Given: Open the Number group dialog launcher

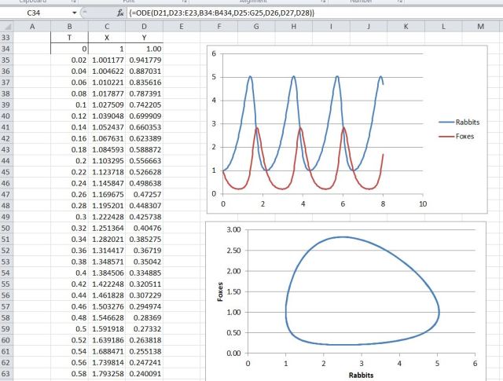Looking at the screenshot, I should tap(400, 2).
